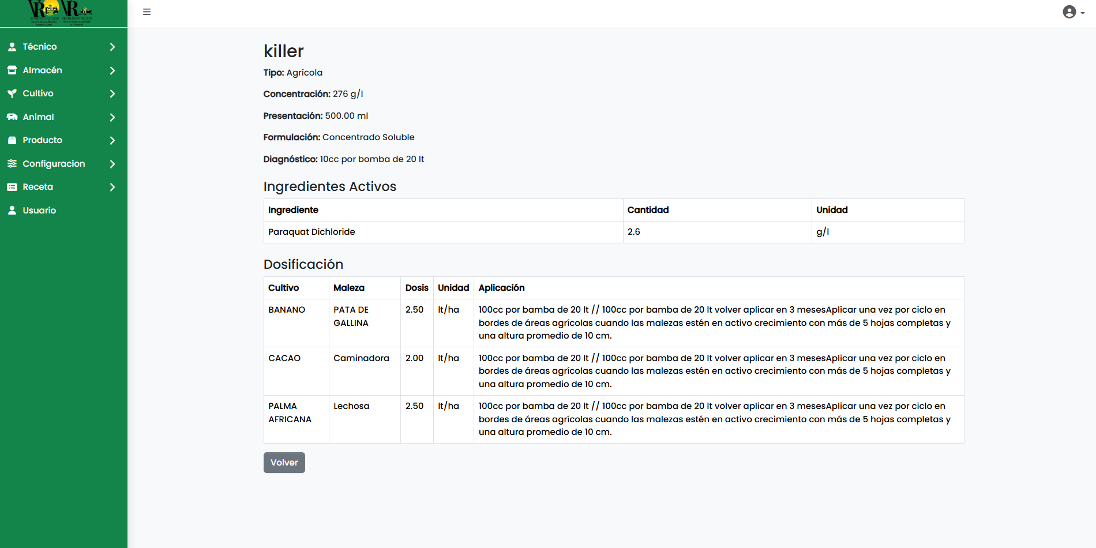Expand the Almacén chevron

112,70
